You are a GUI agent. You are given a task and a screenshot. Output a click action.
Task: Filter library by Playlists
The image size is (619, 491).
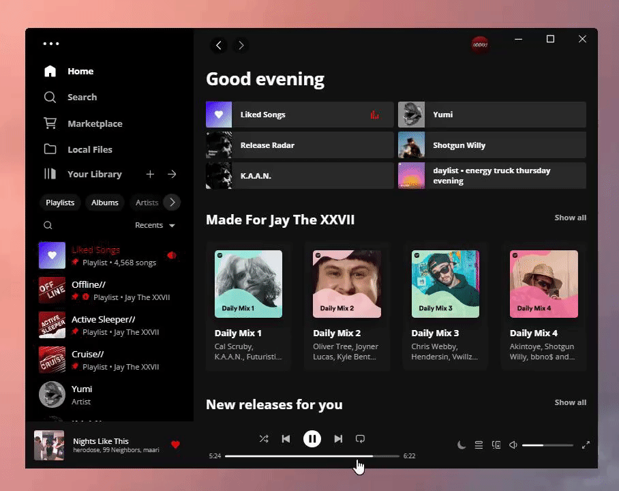[x=60, y=203]
